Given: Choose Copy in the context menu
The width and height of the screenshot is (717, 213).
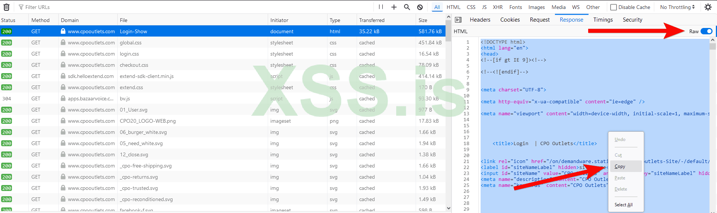Looking at the screenshot, I should pyautogui.click(x=626, y=166).
